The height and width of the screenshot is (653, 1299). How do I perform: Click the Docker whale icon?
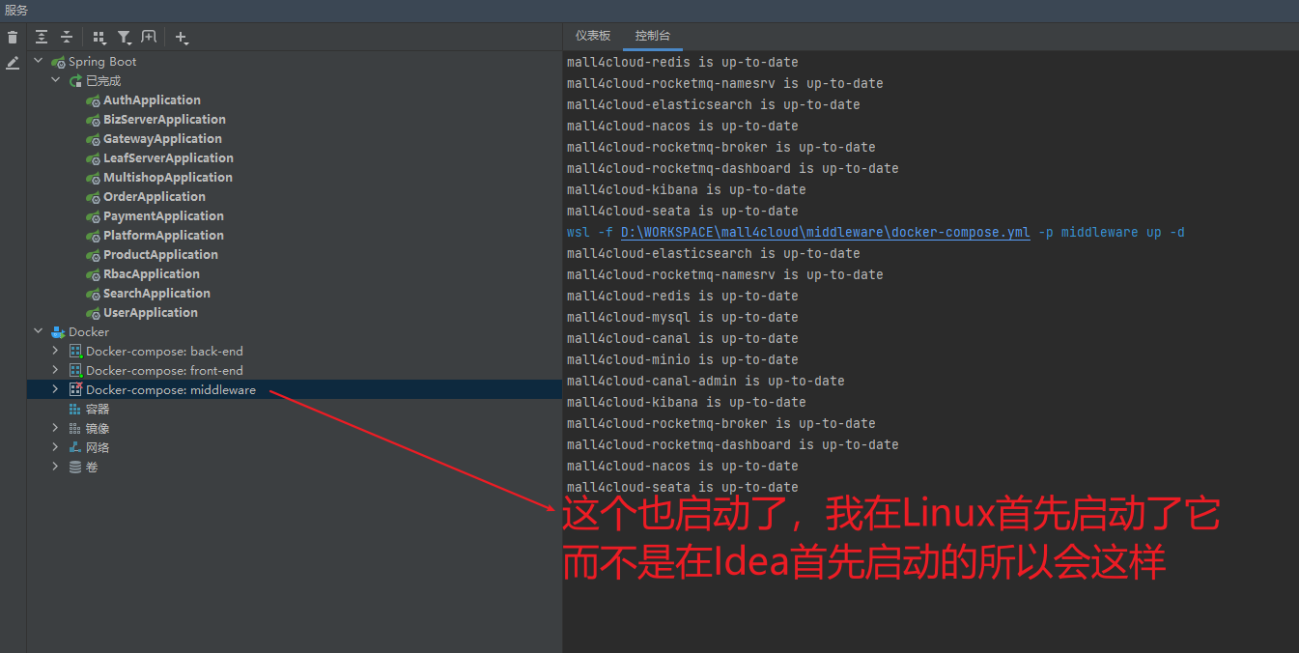(x=58, y=331)
